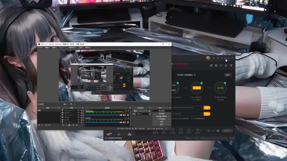
Task: Remove the source with the sources minus icon
Action: (66, 125)
